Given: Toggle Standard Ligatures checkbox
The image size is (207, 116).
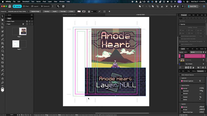Looking at the screenshot, I should click(182, 81).
